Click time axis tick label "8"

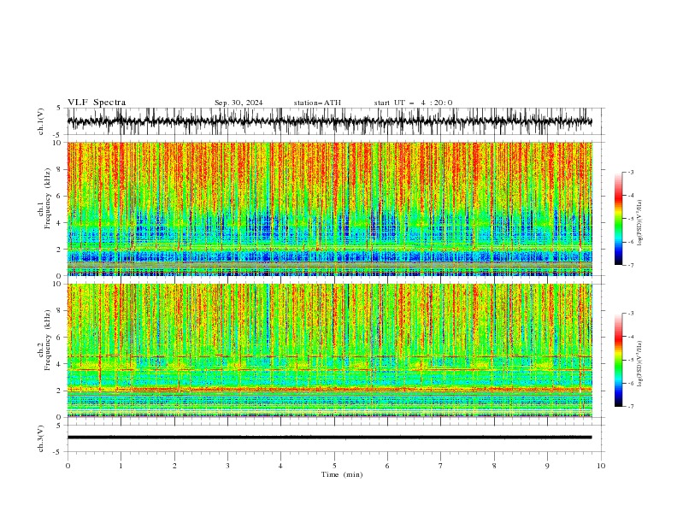tap(494, 466)
